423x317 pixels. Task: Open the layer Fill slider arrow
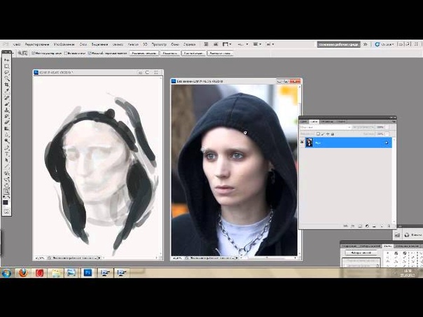[x=388, y=134]
